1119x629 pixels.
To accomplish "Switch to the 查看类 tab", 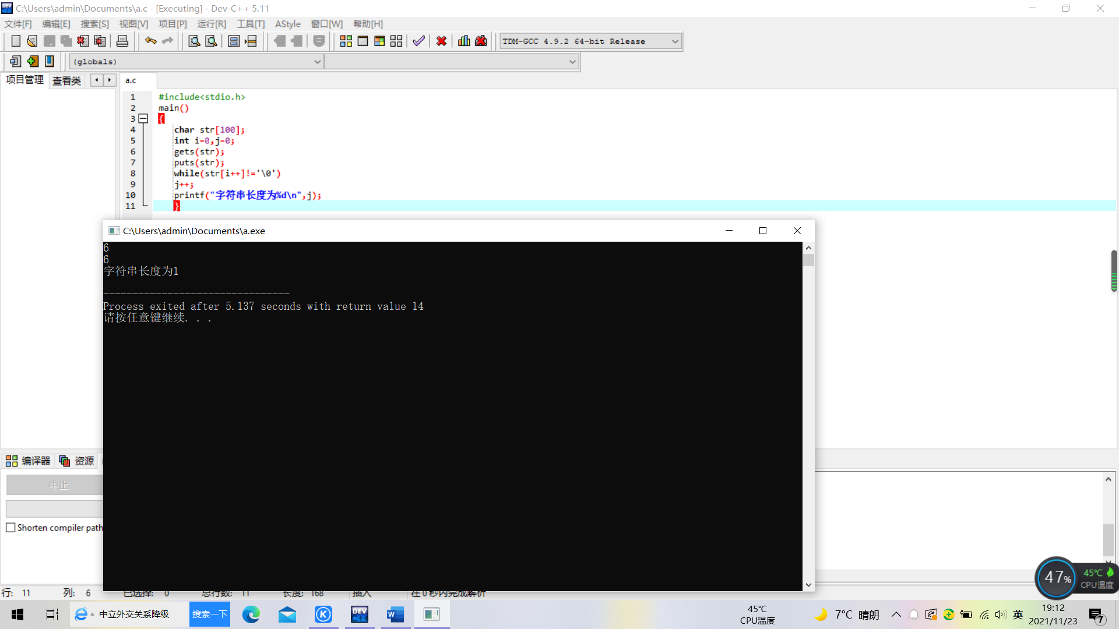I will [66, 80].
